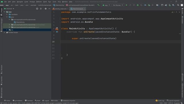
Task: Expand the androidTest package node
Action: point(9,25)
